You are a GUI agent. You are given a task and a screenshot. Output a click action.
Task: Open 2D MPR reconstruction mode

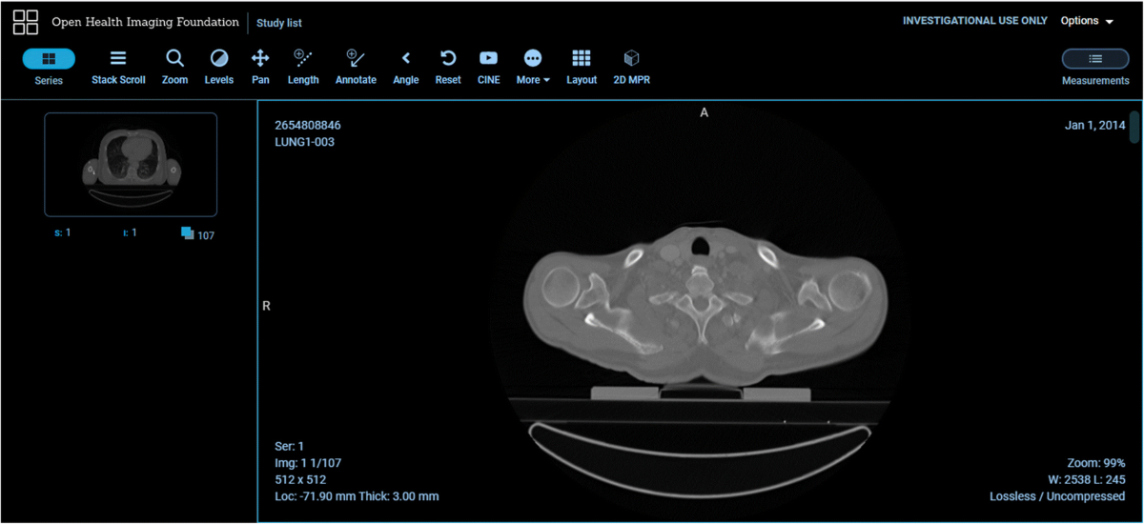[x=631, y=67]
